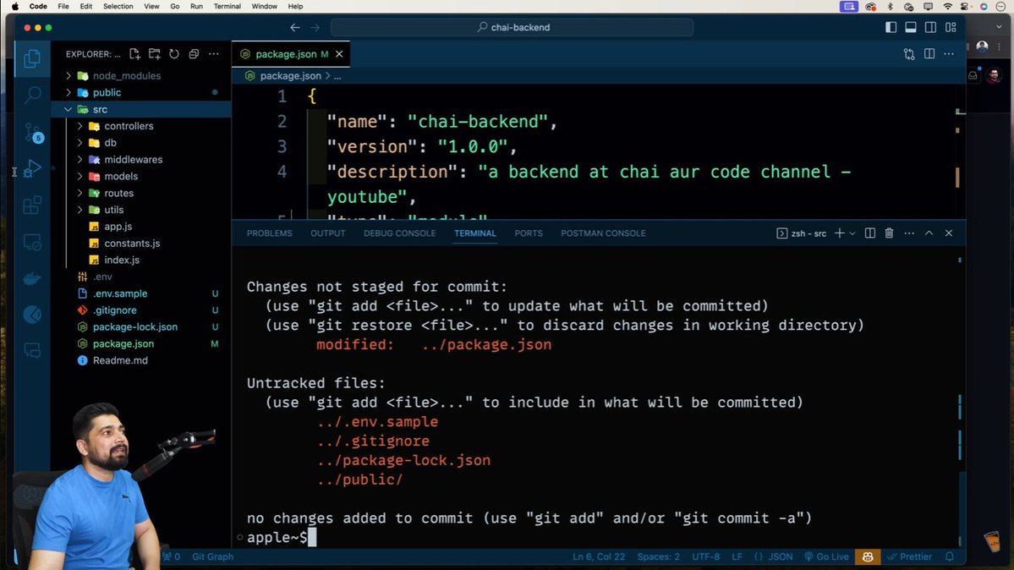This screenshot has width=1014, height=570.
Task: Split the terminal using the split icon
Action: coord(869,233)
